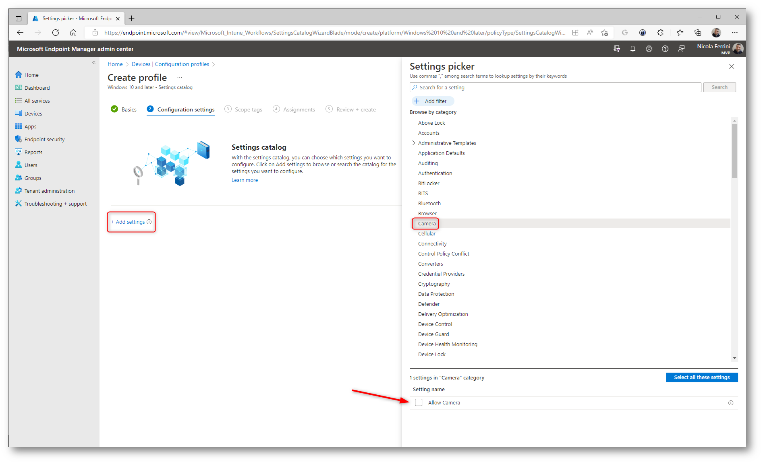
Task: Open Reports in the sidebar
Action: [33, 152]
